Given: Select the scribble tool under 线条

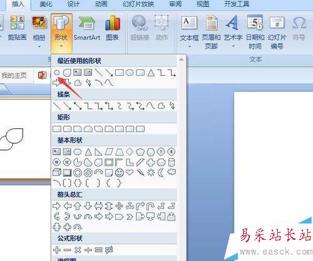Looking at the screenshot, I should [172, 106].
